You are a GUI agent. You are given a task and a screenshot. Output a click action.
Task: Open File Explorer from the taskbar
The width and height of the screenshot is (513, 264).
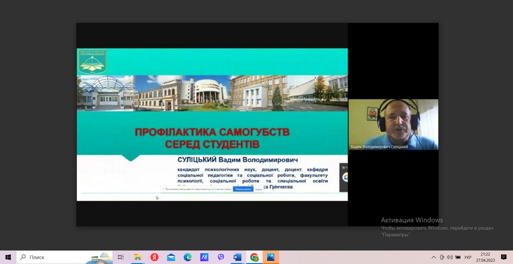[x=138, y=257]
